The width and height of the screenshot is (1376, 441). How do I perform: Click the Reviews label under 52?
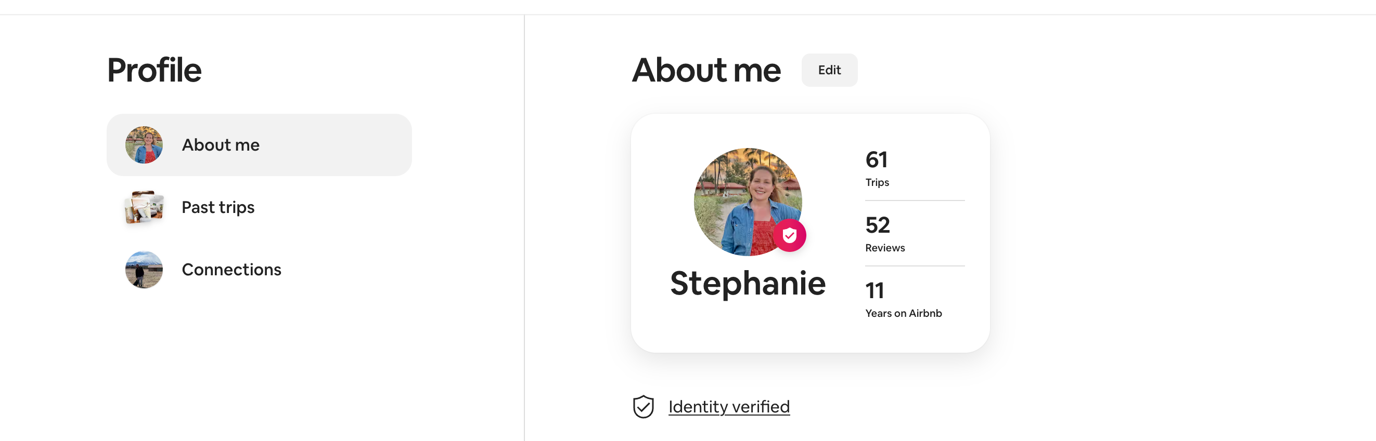pos(884,247)
